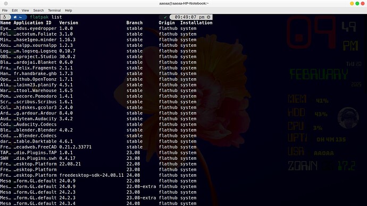The height and width of the screenshot is (206, 367).
Task: Select the '…lainm23.planify' application ID
Action: 35,85
